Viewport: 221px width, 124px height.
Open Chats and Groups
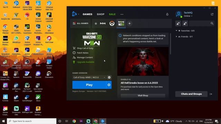(x=191, y=94)
